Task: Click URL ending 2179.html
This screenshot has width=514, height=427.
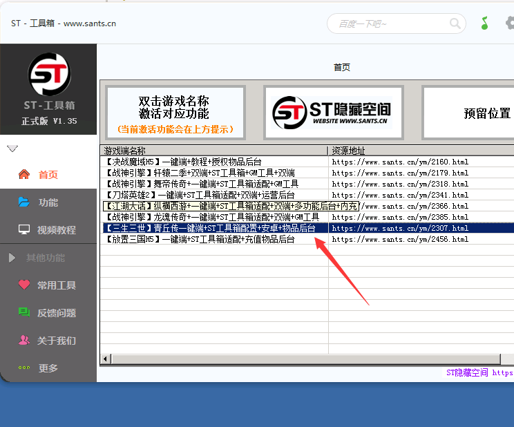Action: pyautogui.click(x=400, y=173)
